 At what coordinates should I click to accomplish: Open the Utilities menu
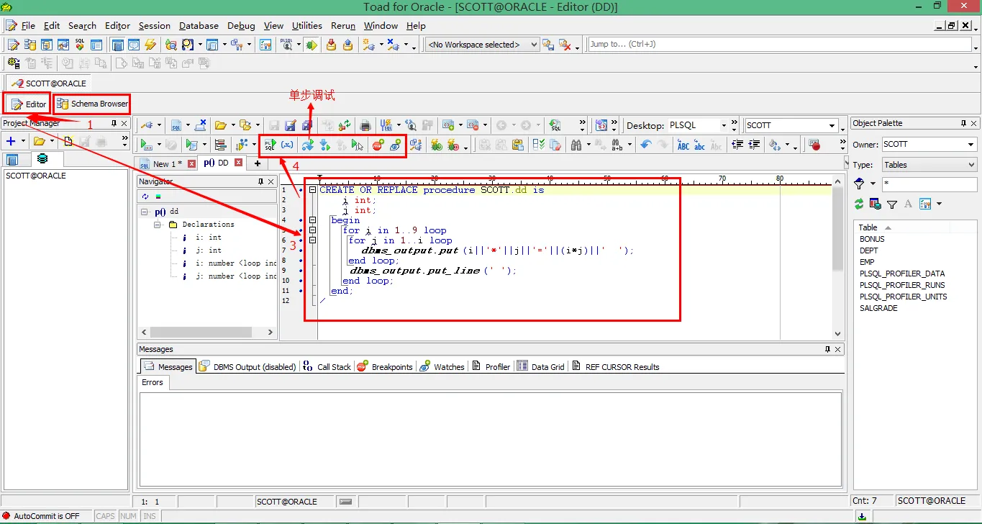tap(307, 25)
